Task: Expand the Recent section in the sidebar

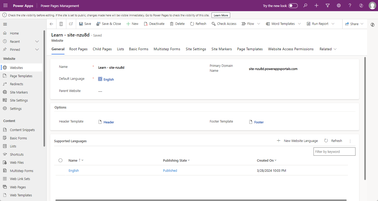Action: tap(37, 41)
